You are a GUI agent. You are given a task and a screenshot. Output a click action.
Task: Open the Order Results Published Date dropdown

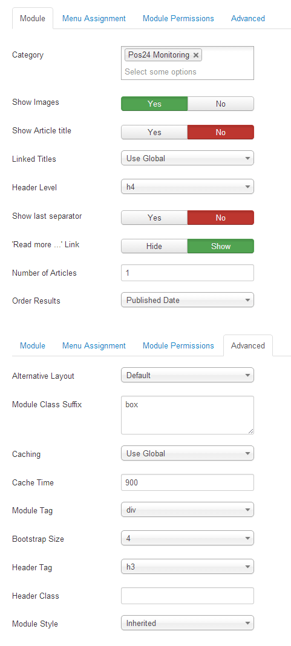[188, 301]
